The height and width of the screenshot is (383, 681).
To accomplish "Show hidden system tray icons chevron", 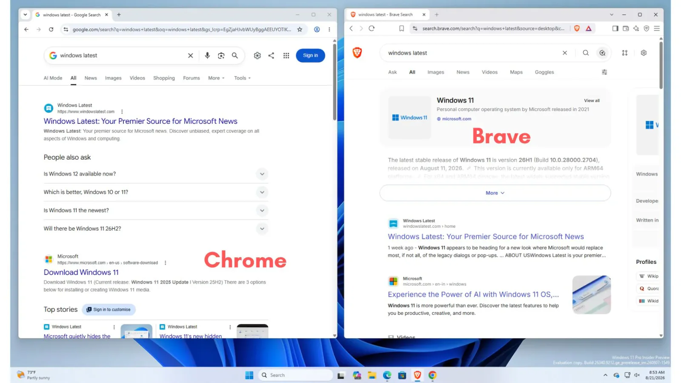I will 605,375.
